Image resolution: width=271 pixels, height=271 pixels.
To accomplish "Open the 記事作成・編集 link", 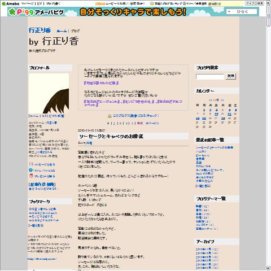I will pyautogui.click(x=42, y=184).
